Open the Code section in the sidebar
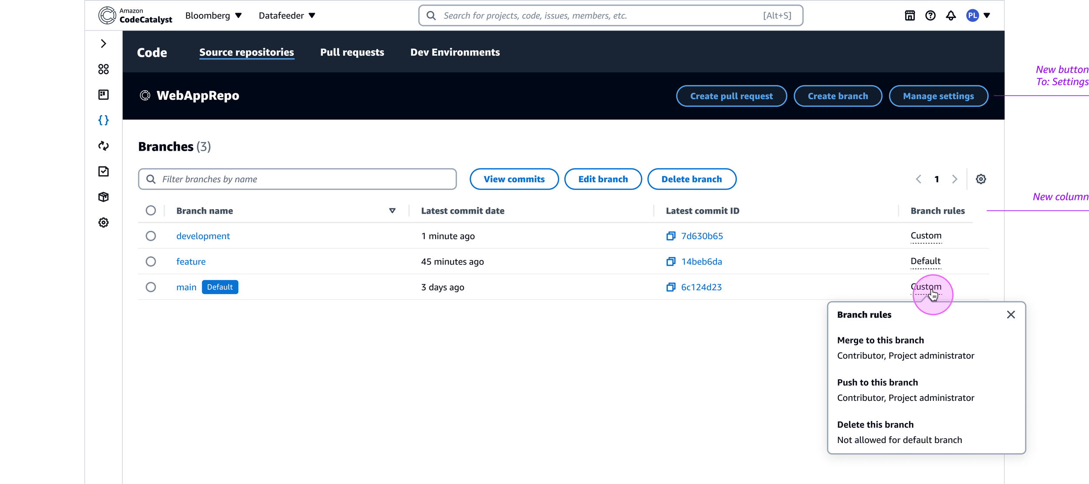 103,120
